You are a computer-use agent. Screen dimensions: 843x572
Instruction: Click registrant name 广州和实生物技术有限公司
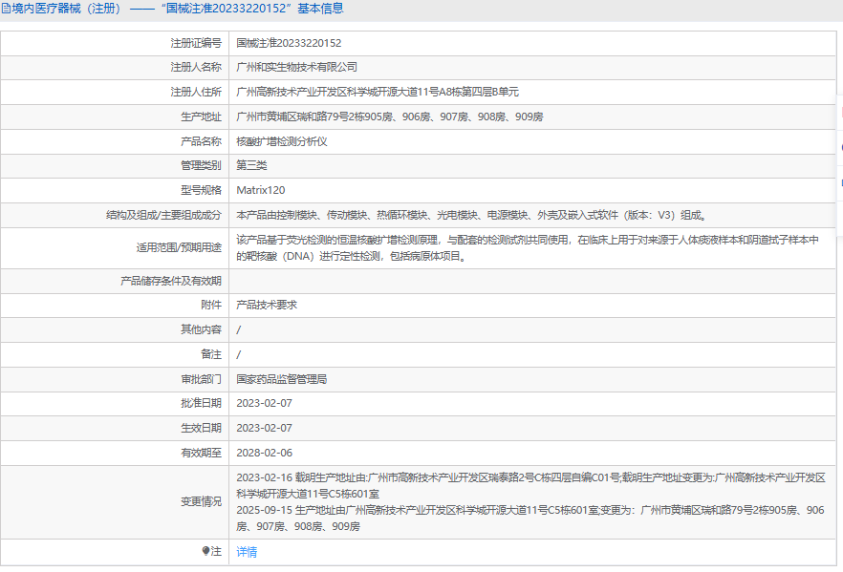296,68
